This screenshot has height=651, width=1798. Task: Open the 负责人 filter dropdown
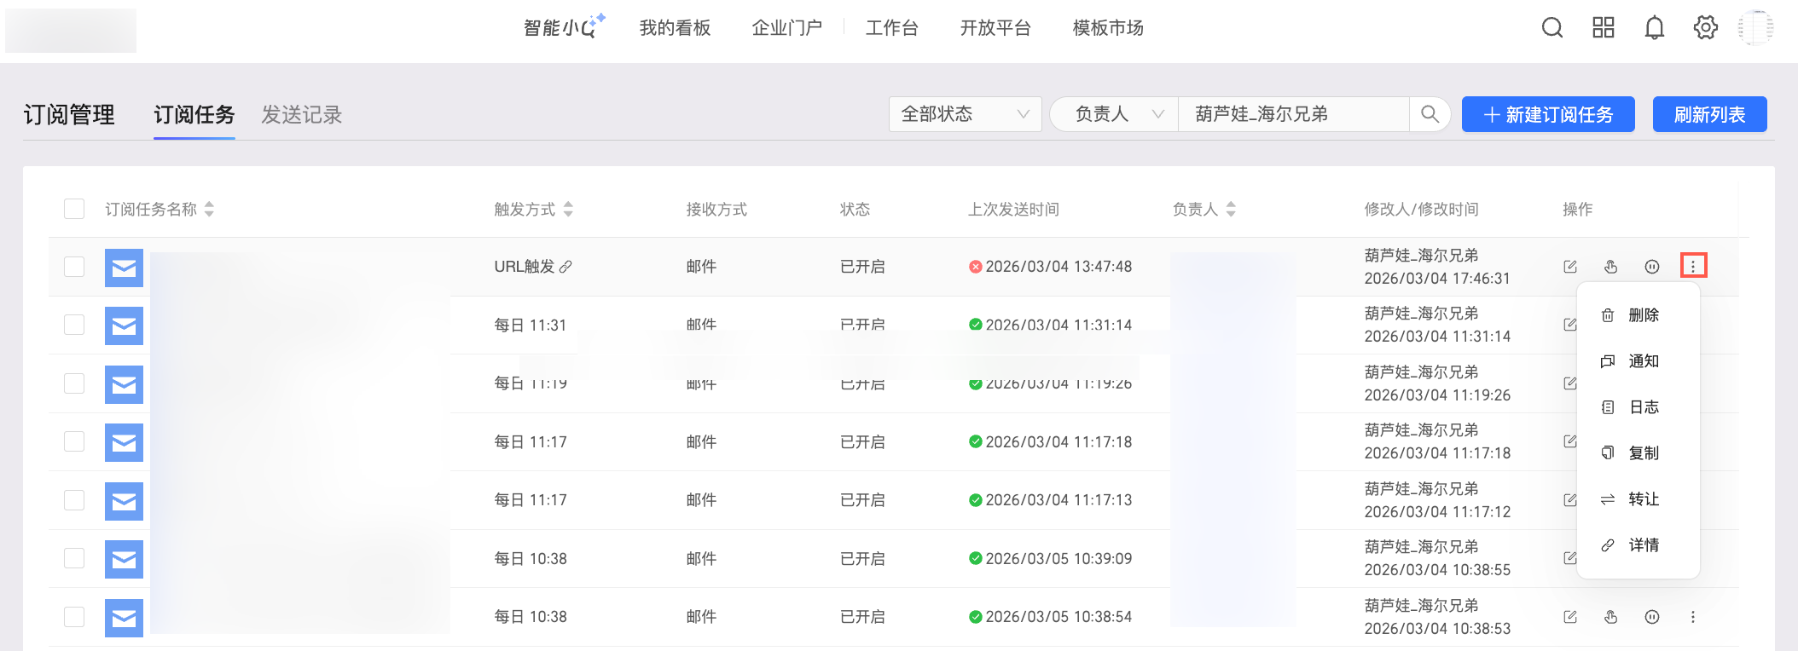click(1114, 114)
